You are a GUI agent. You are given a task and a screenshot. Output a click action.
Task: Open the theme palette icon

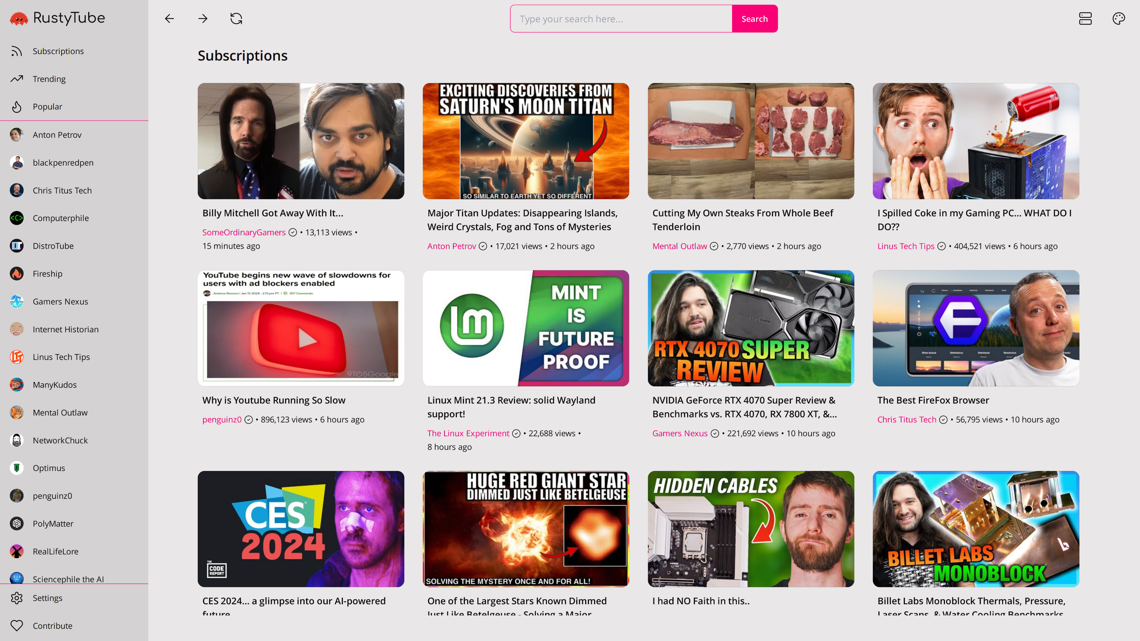(x=1119, y=19)
